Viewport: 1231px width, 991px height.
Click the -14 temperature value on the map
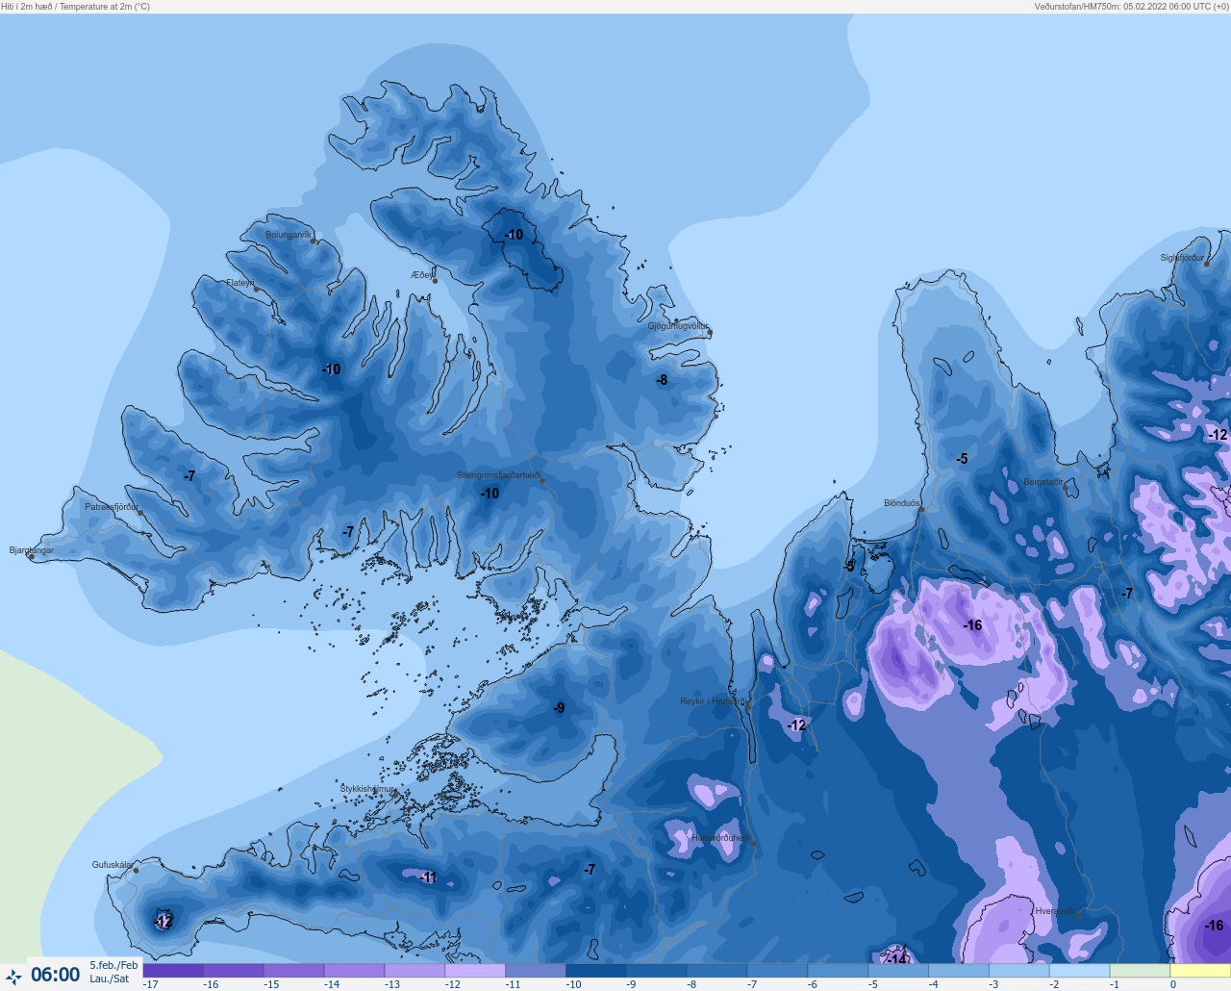point(896,959)
